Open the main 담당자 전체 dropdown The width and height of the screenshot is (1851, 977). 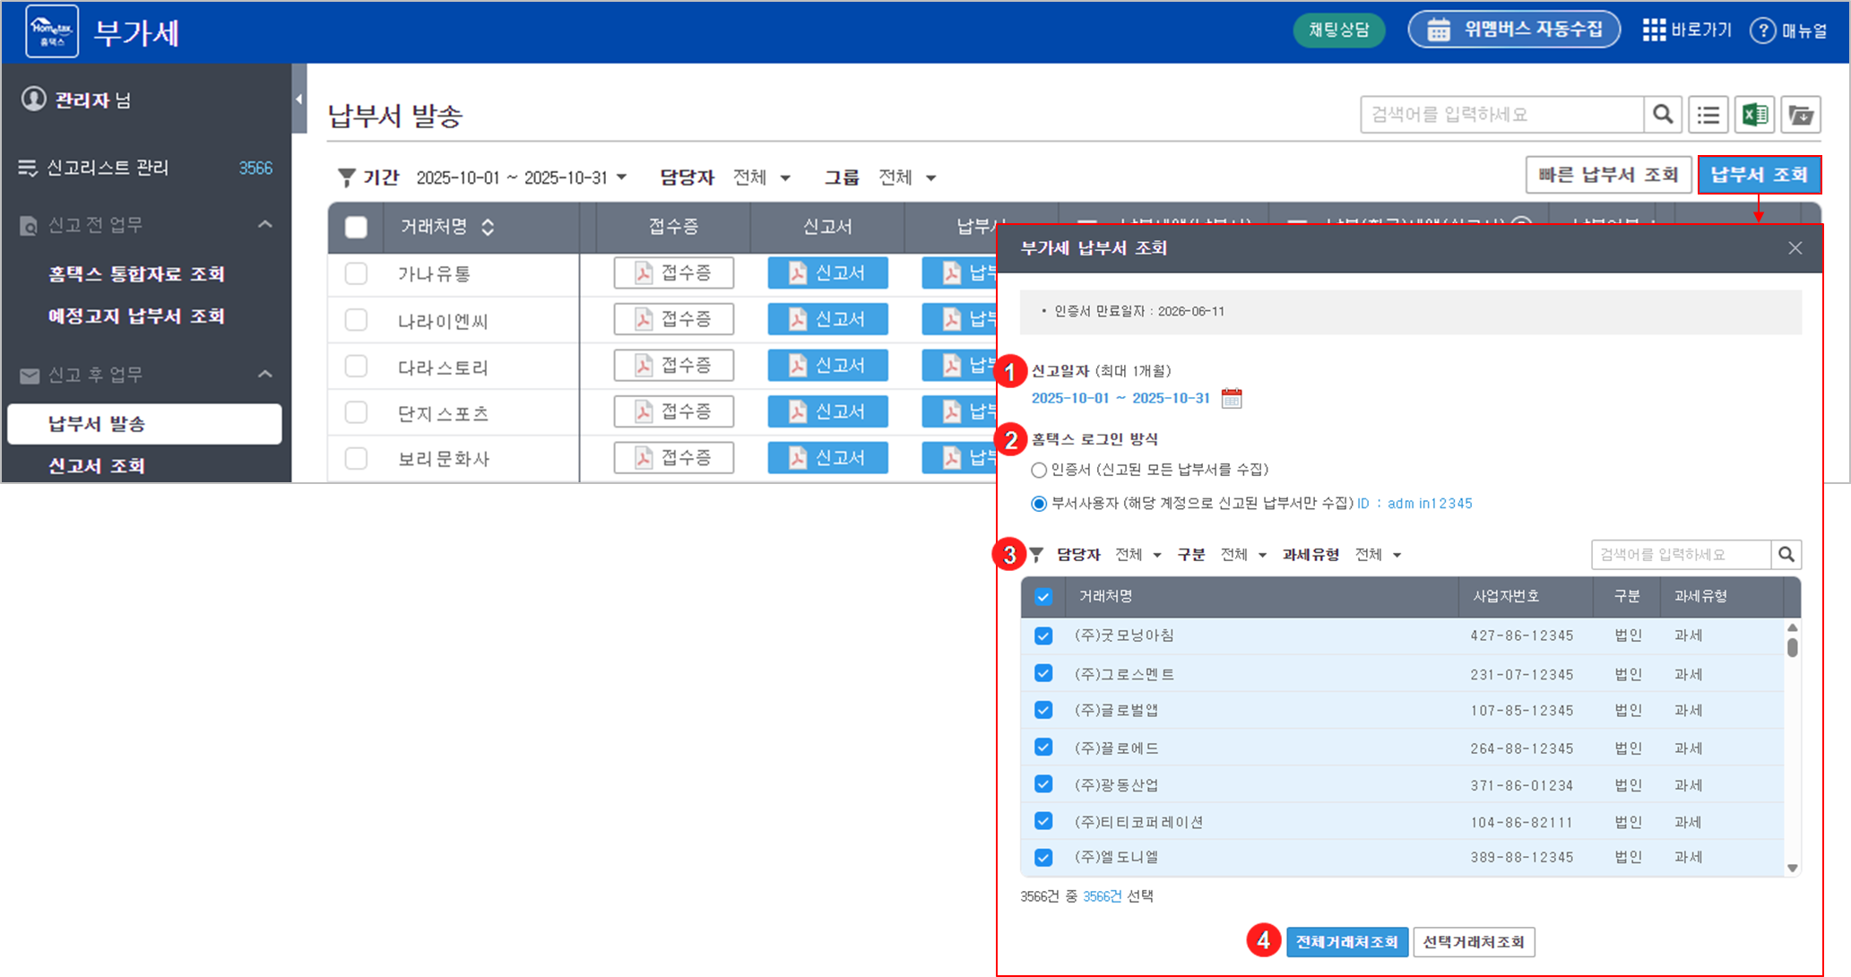[762, 177]
